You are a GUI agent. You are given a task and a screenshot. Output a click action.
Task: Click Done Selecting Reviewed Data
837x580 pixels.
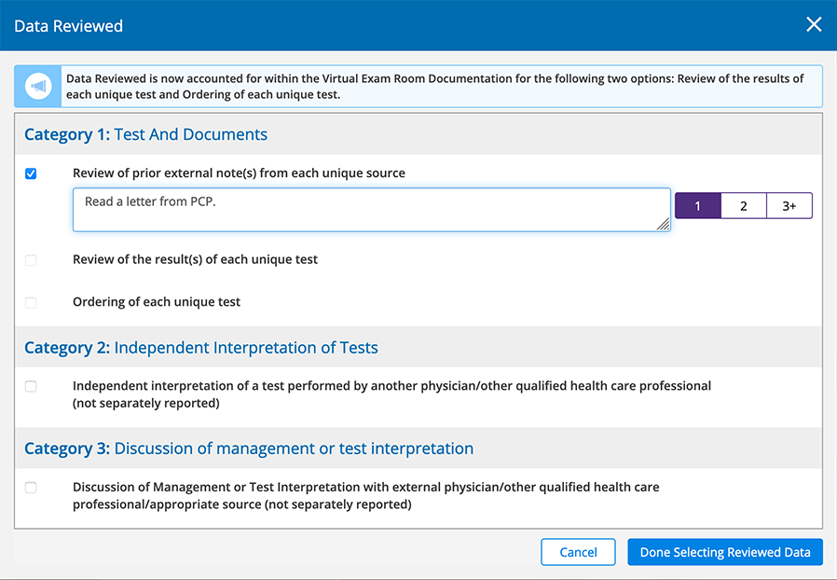pyautogui.click(x=725, y=552)
